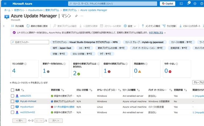Click info icon beside サポートなし
Viewport: 204px width, 126px height.
pyautogui.click(x=177, y=64)
